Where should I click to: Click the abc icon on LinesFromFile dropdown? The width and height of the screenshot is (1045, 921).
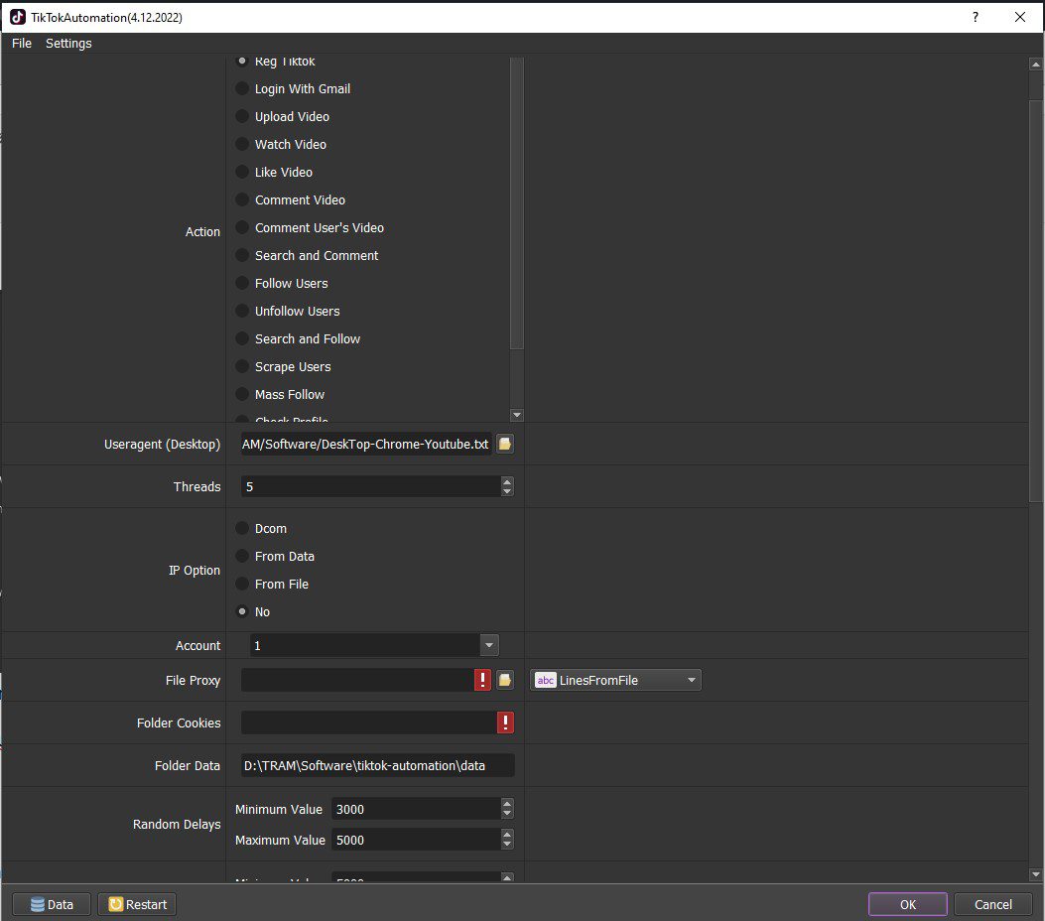(x=545, y=680)
